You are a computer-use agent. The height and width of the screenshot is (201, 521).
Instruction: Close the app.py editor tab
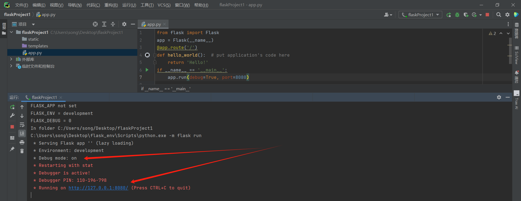164,24
